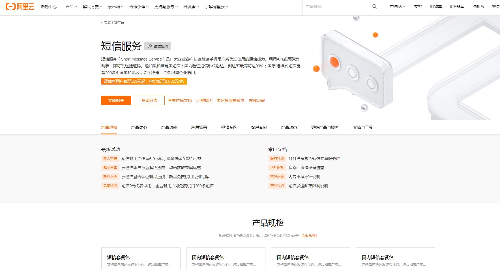Open the 在线咨询 link

(x=257, y=100)
